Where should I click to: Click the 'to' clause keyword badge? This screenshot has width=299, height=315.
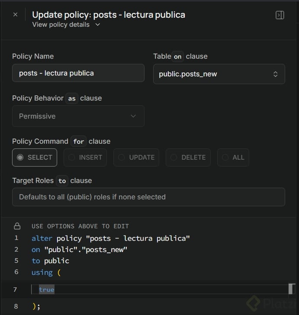pos(62,181)
